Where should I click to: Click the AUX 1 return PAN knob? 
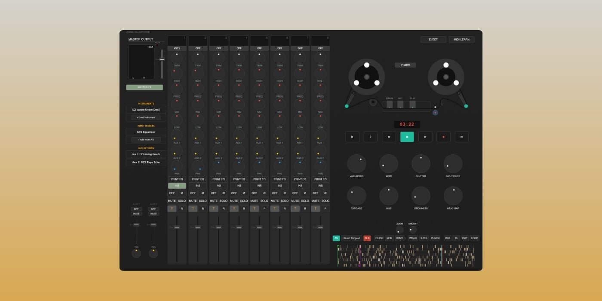[x=136, y=253]
